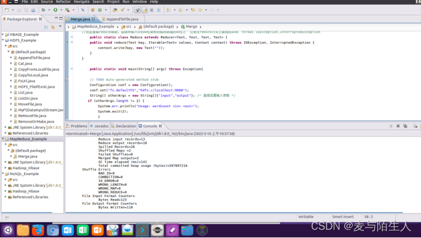Click the Run Last Tool external tools icon
421x238 pixels.
coord(67,10)
